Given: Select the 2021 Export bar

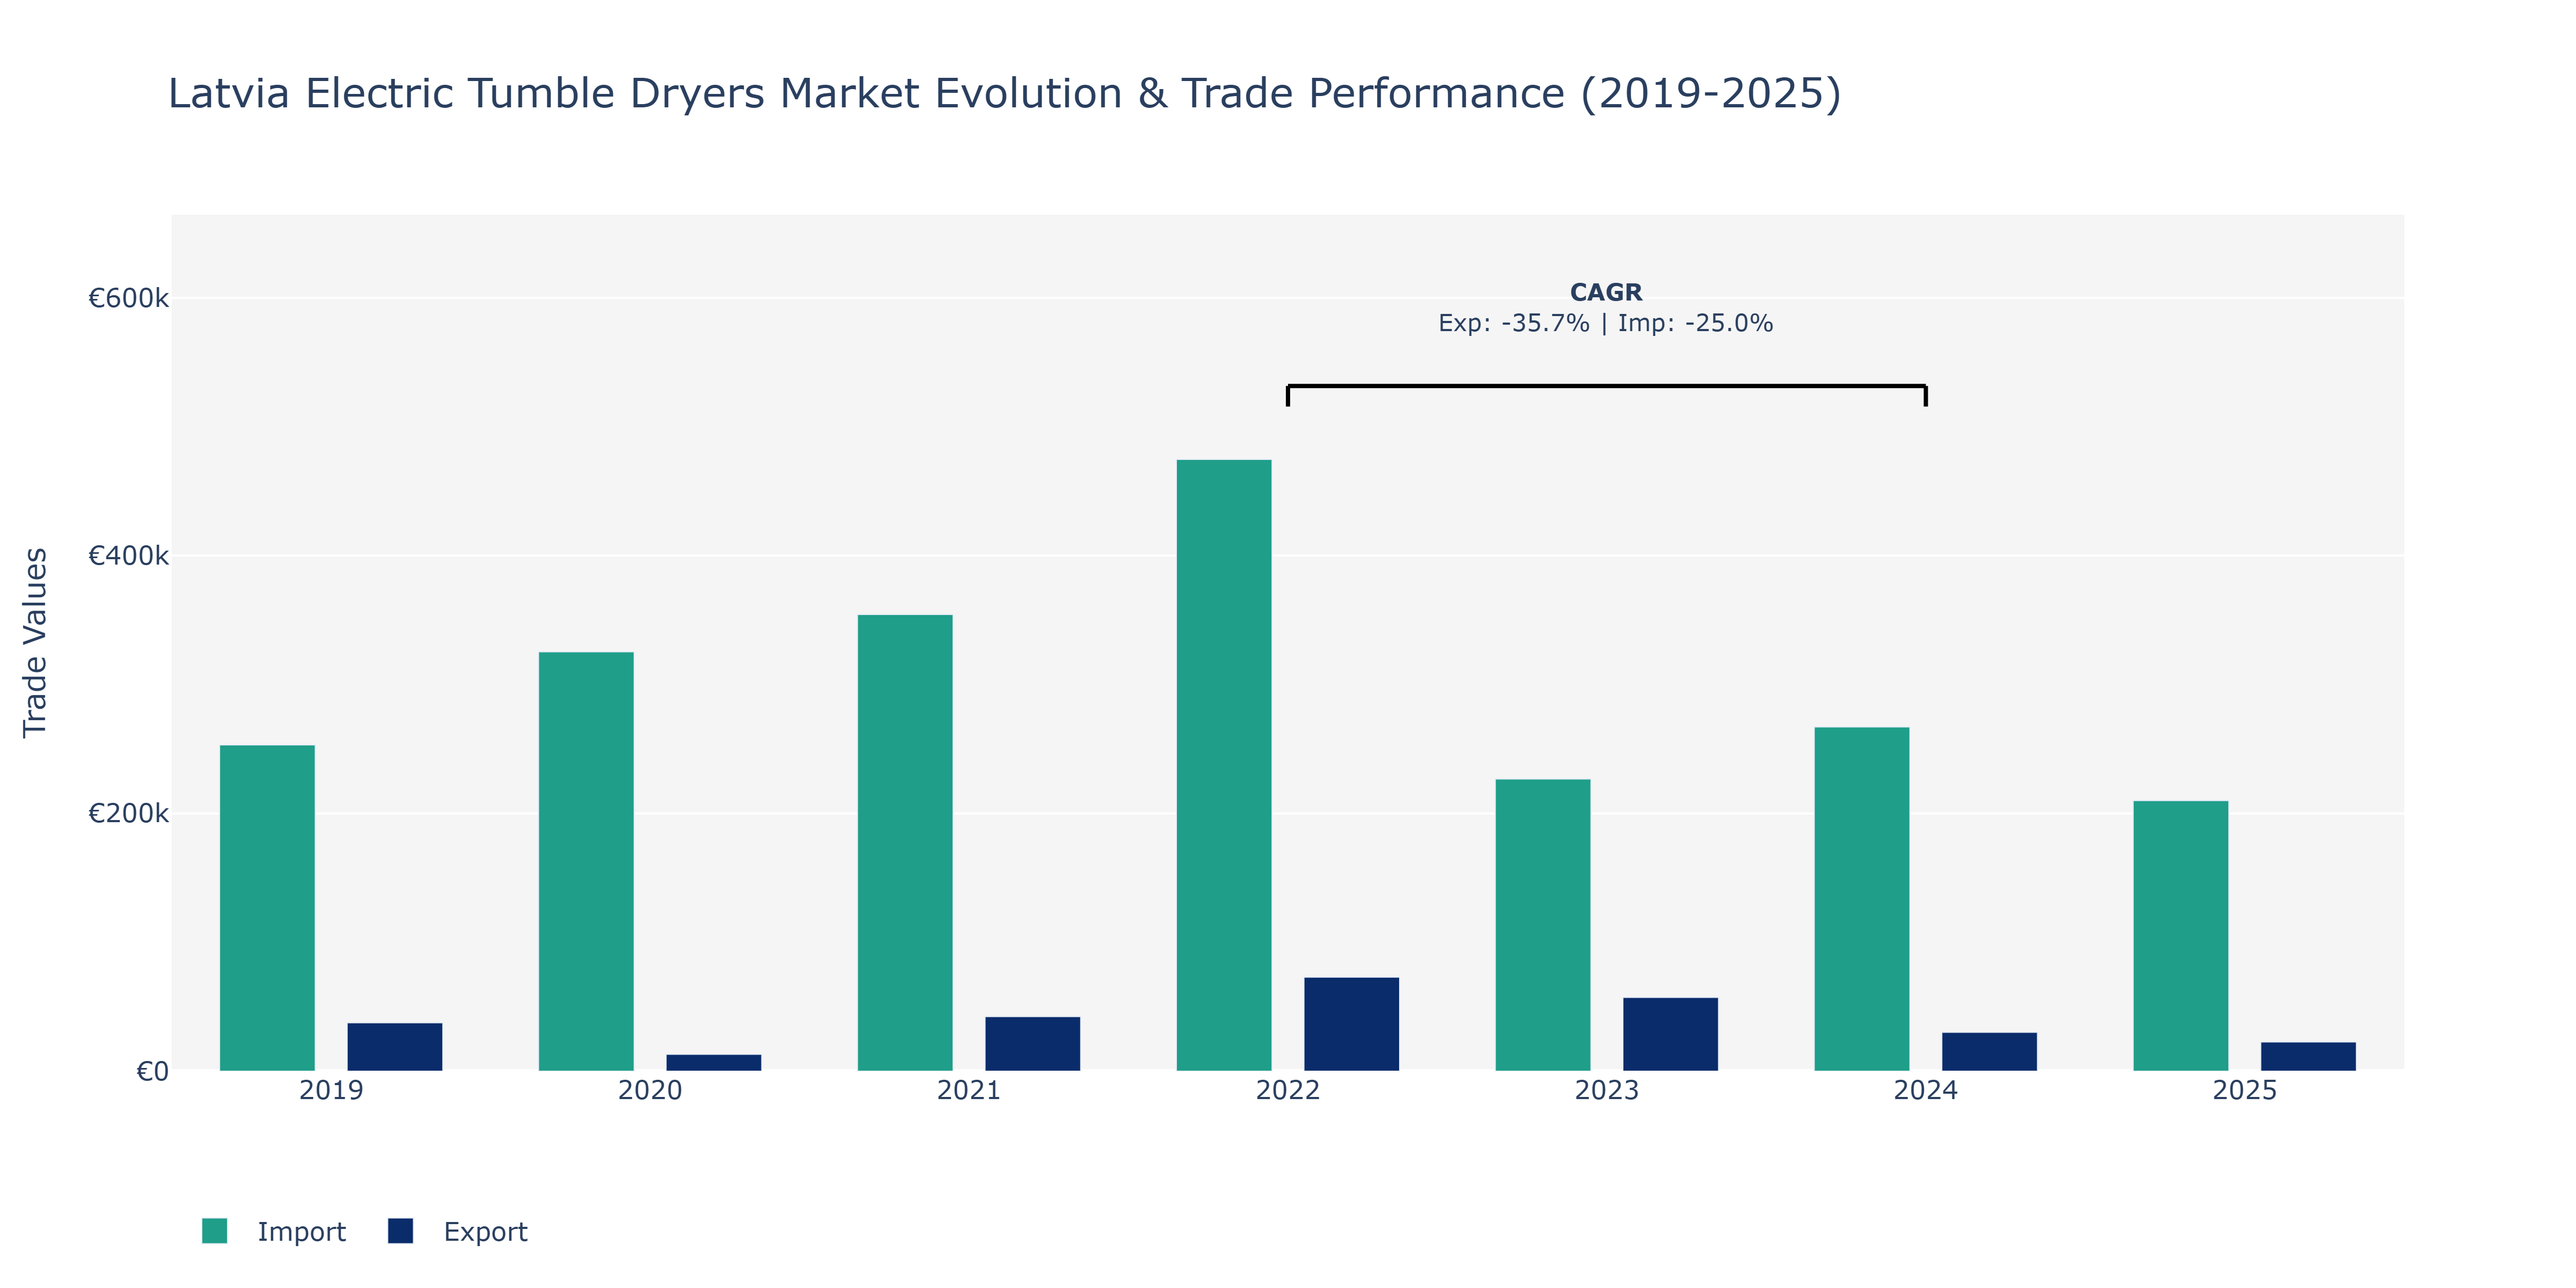Looking at the screenshot, I should click(1033, 1044).
